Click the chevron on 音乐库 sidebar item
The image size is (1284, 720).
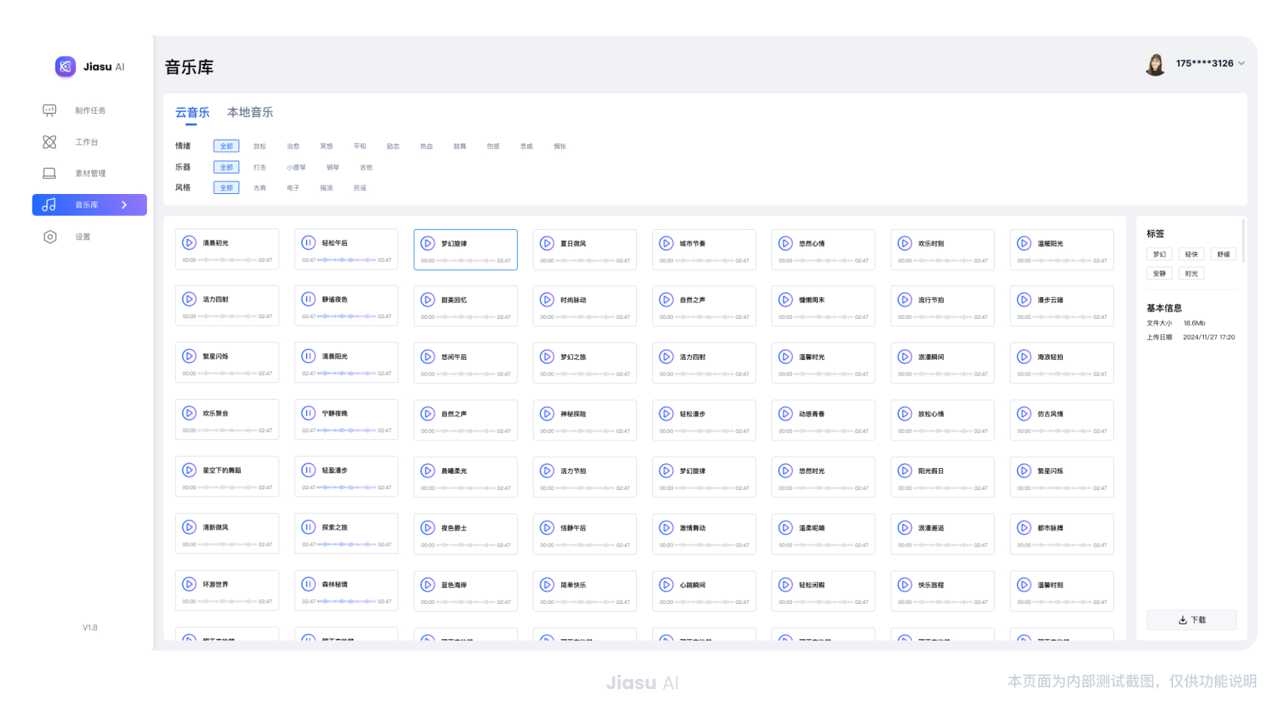tap(124, 205)
